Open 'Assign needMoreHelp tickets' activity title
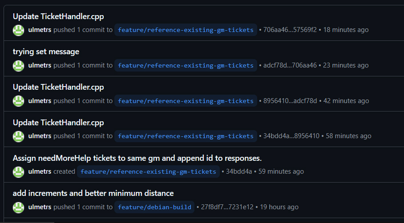This screenshot has height=223, width=404. click(x=137, y=158)
